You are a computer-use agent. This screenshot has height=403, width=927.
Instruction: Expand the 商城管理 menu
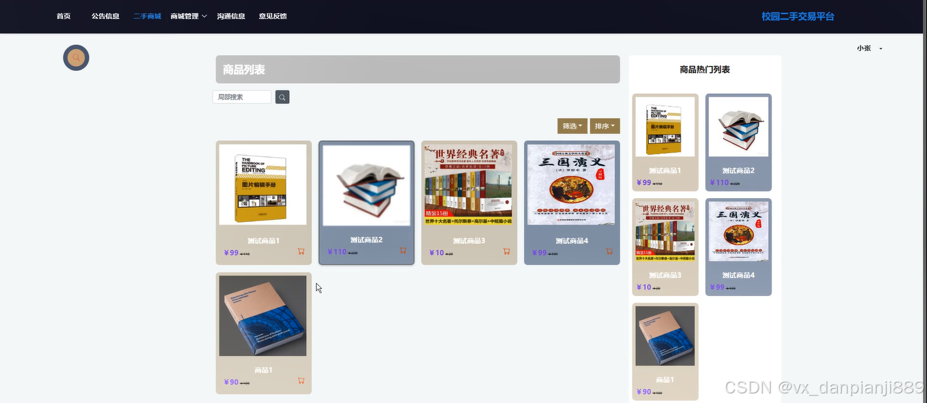[x=188, y=16]
